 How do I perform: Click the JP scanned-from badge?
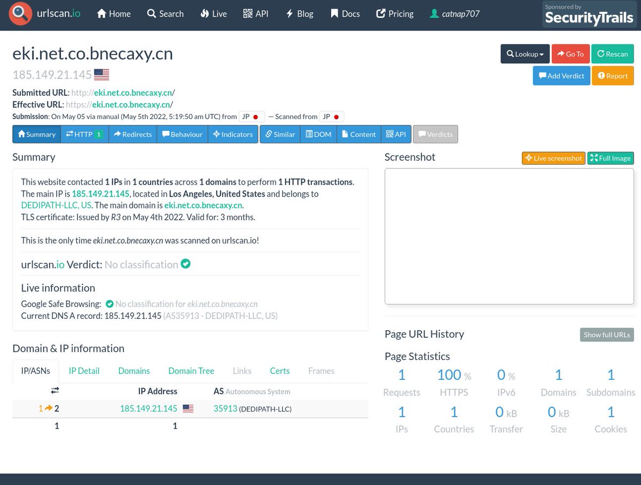331,116
